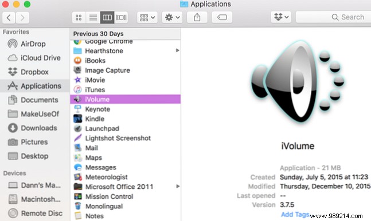Screen dimensions: 371x221
Task: Select the Mission Control app icon
Action: [77, 196]
